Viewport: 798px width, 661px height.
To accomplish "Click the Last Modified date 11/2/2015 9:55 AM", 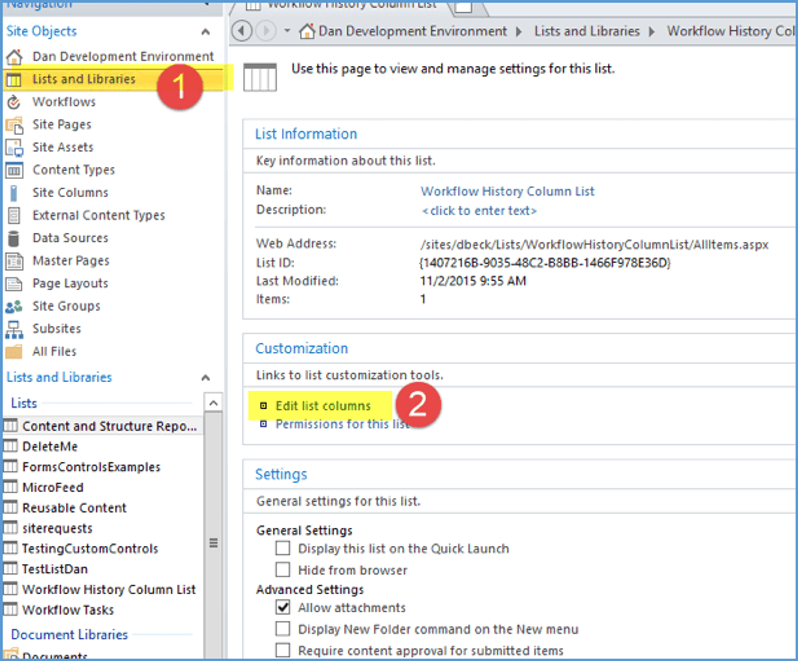I will (x=473, y=281).
